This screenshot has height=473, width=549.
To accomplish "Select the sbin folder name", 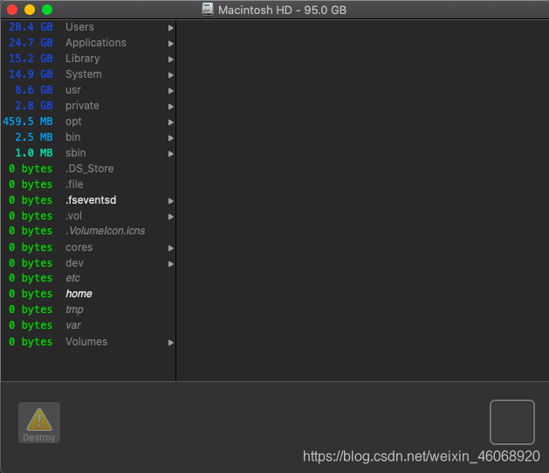I will pos(76,153).
